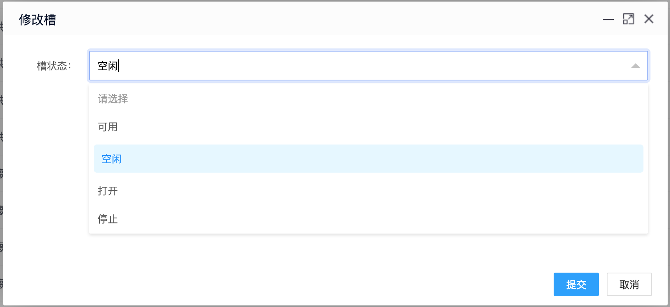
Task: Select 打开 in the dropdown list
Action: 369,191
